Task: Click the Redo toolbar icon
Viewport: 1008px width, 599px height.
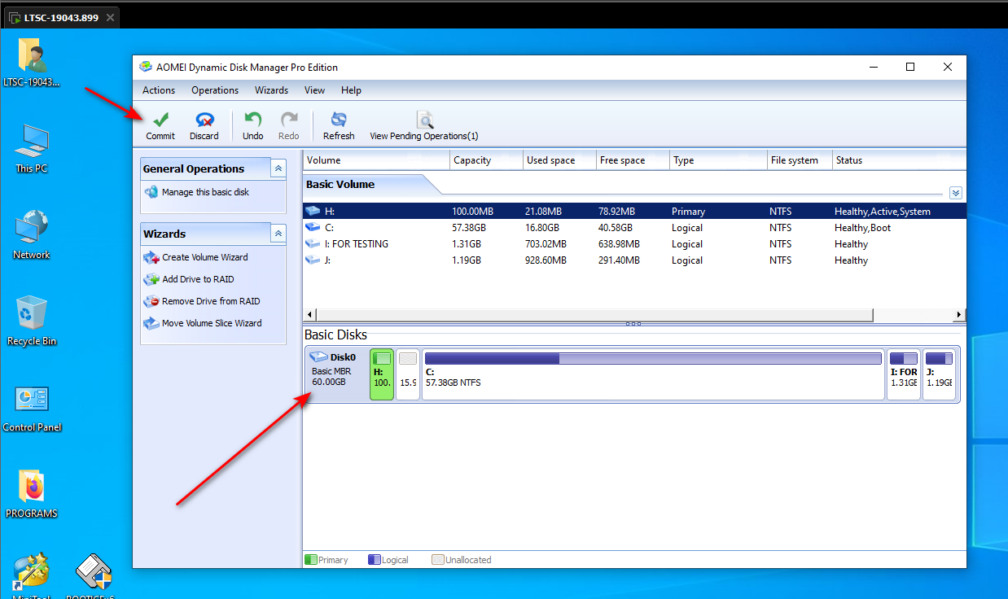Action: pyautogui.click(x=289, y=126)
